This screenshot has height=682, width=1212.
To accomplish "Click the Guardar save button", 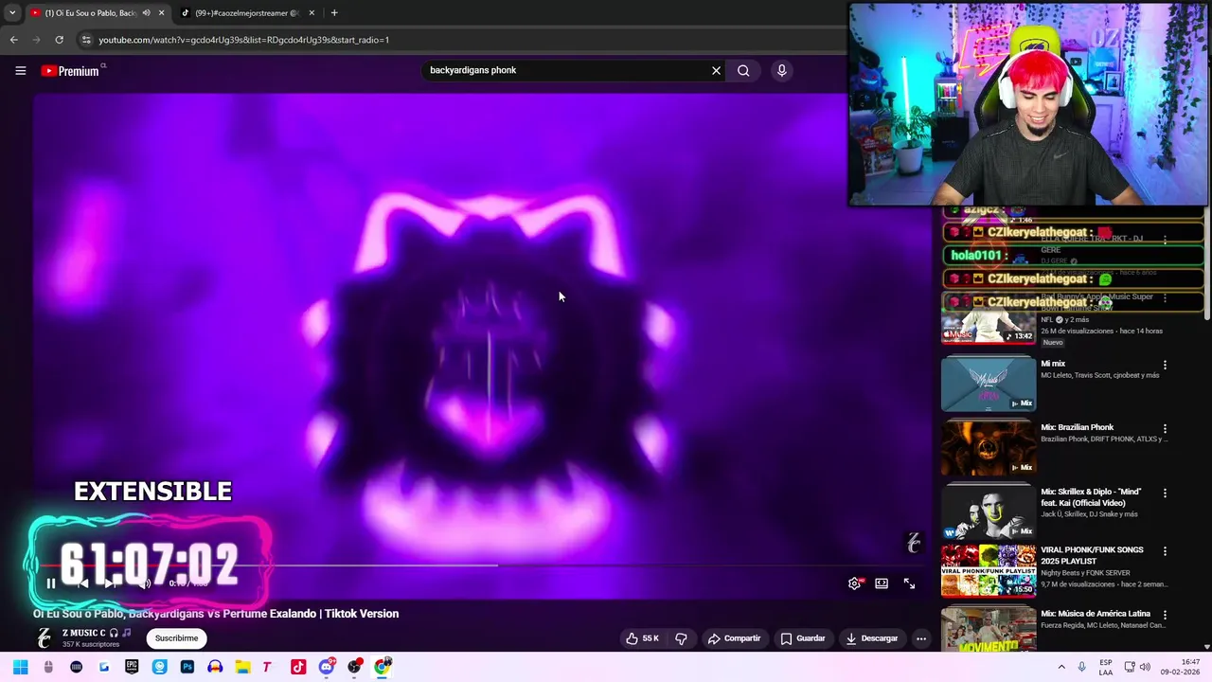I will [x=802, y=638].
